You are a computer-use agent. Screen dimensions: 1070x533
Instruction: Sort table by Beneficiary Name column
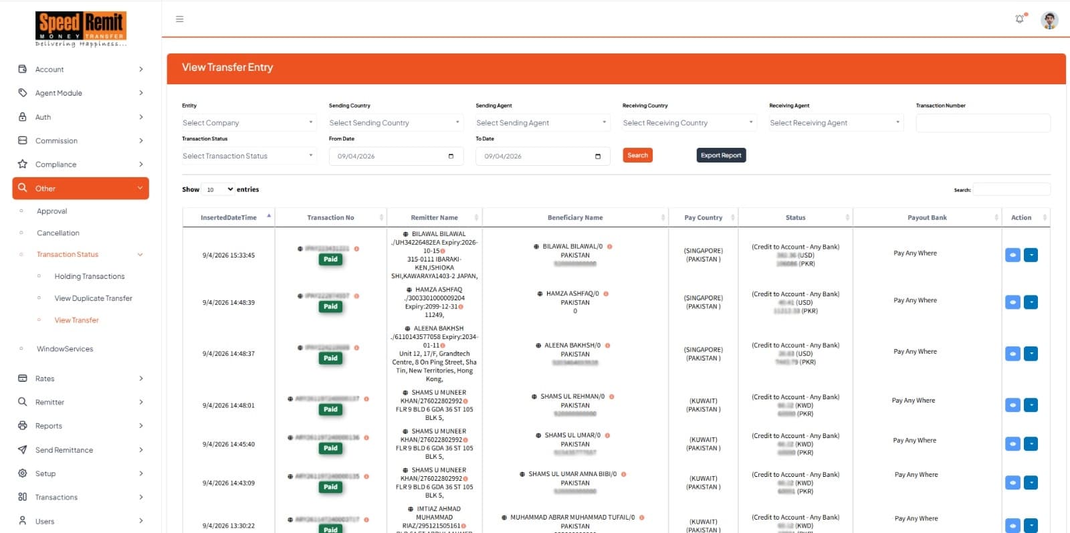(x=575, y=217)
